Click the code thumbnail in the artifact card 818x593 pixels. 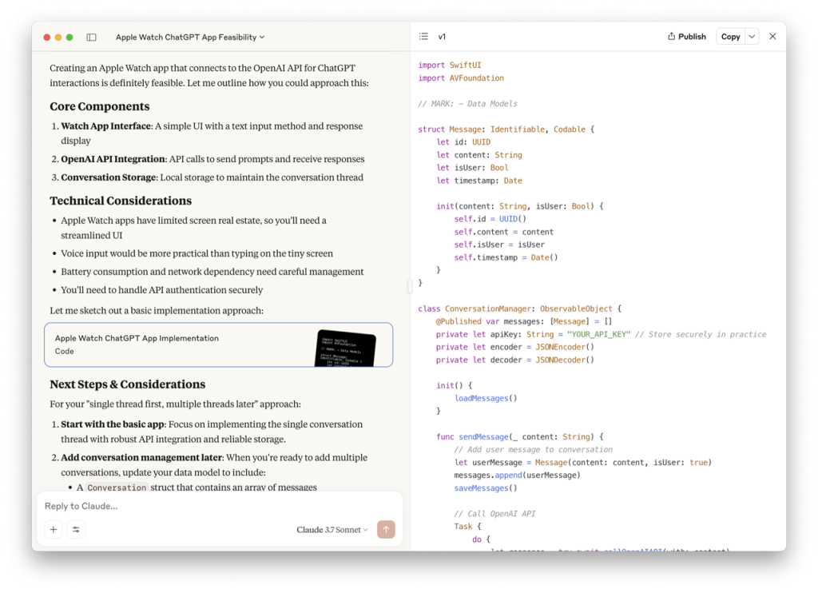pos(345,348)
